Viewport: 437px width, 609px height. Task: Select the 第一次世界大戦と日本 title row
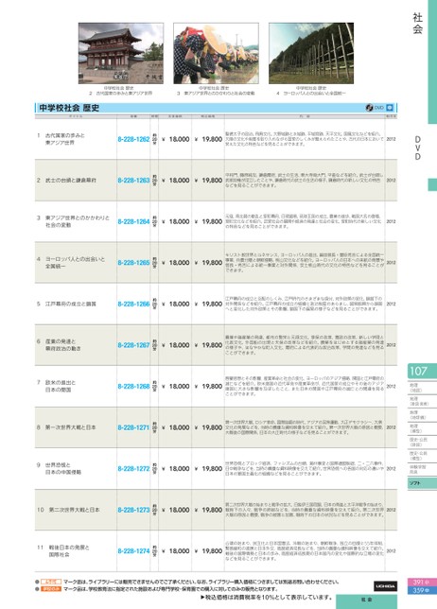click(x=216, y=427)
